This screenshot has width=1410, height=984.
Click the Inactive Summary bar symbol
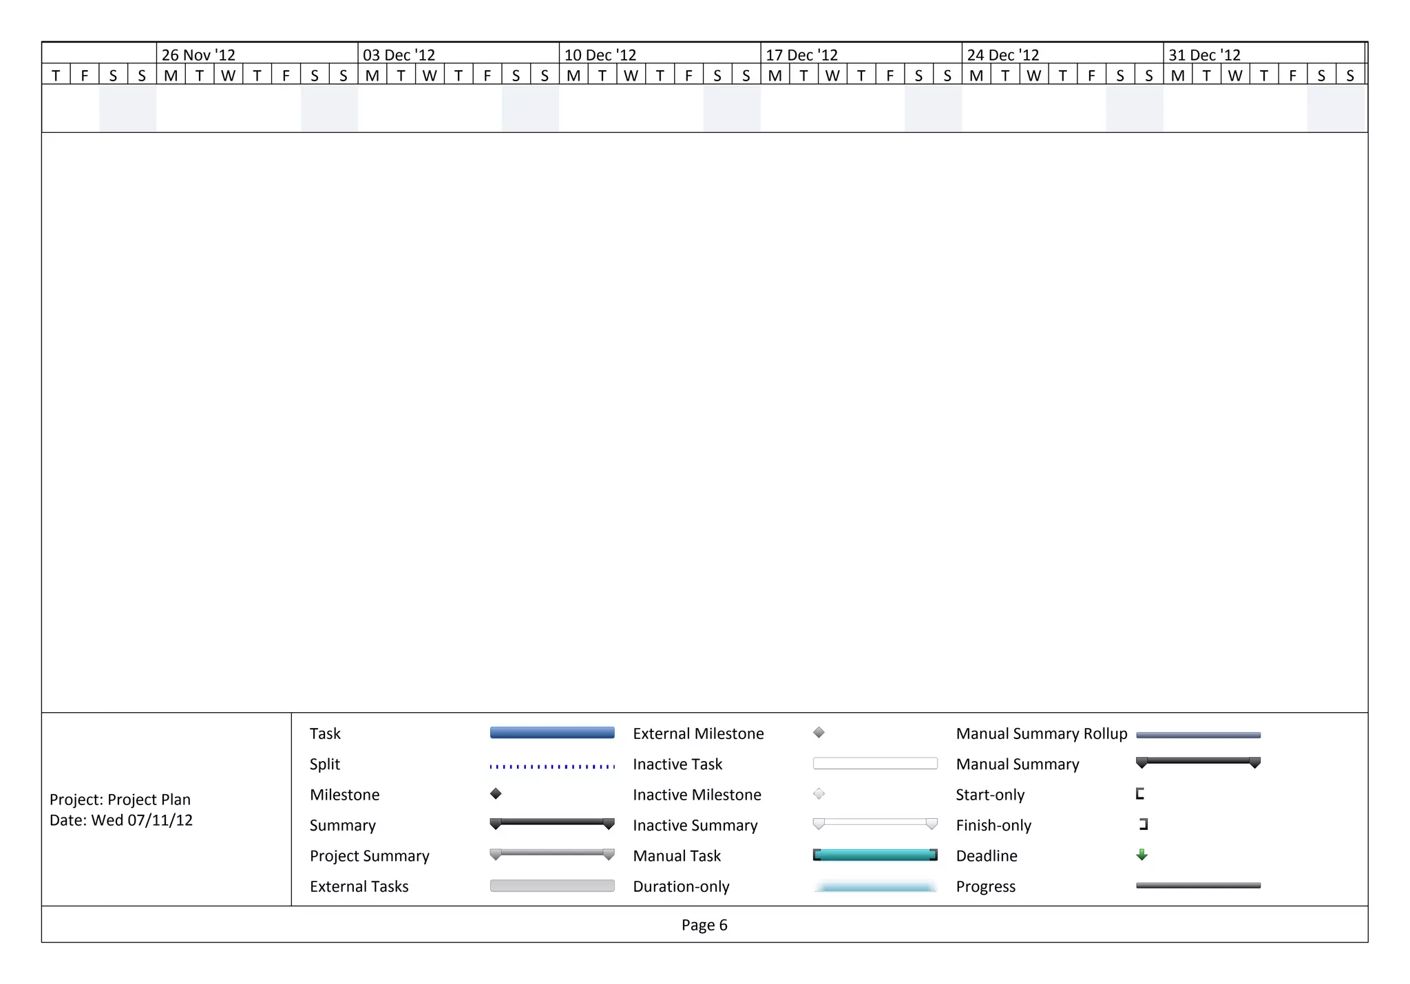pyautogui.click(x=874, y=822)
